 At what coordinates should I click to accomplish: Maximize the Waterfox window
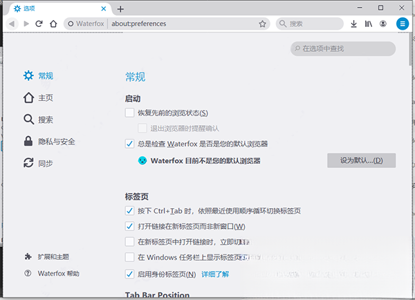380,8
